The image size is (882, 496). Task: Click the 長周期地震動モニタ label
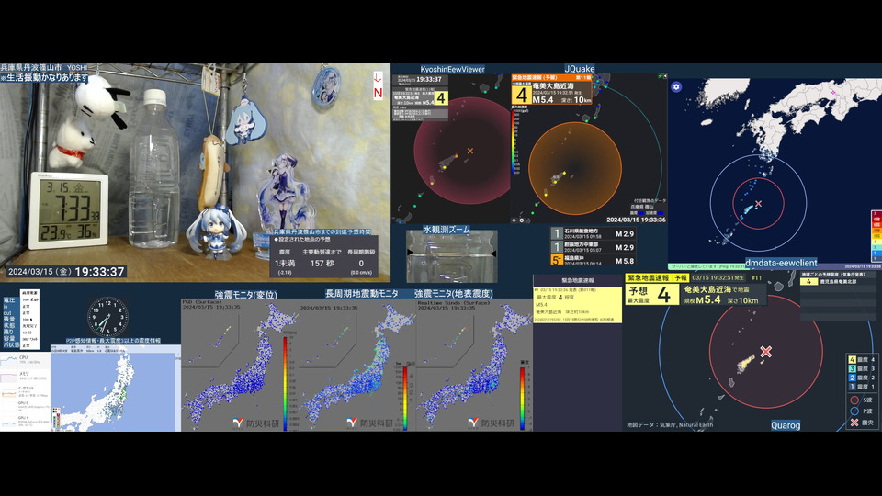[362, 294]
